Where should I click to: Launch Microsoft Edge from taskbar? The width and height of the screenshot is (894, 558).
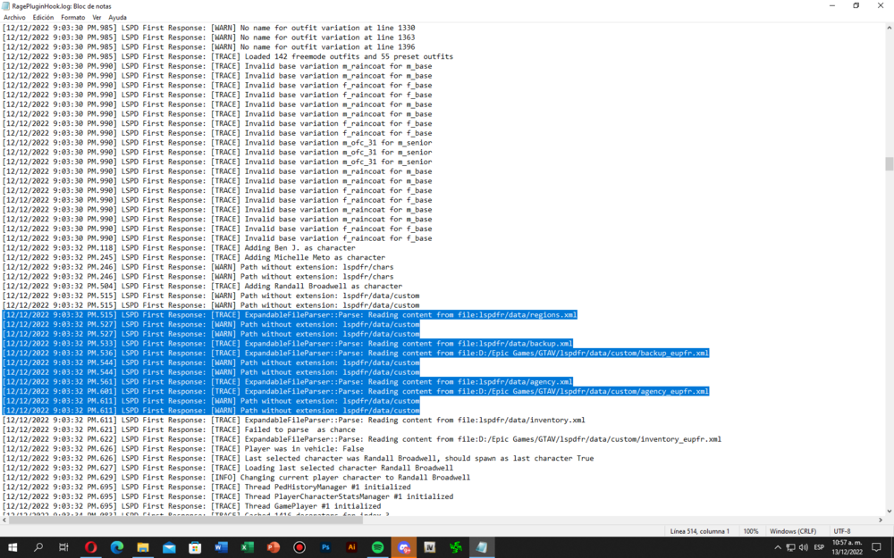(x=117, y=548)
